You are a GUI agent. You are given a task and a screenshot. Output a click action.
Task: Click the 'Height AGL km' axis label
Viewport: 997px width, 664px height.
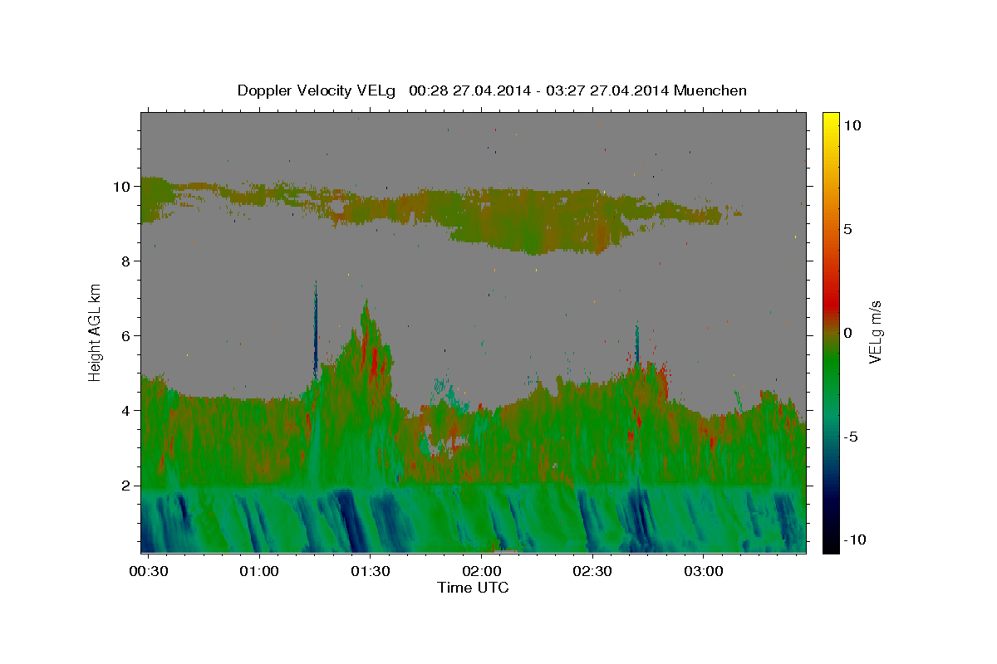96,331
